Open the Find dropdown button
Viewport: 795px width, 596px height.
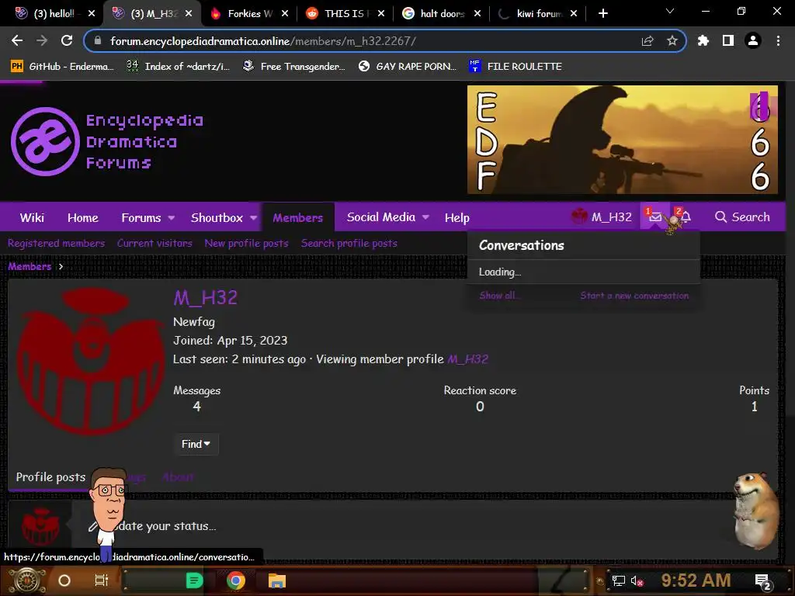(196, 444)
